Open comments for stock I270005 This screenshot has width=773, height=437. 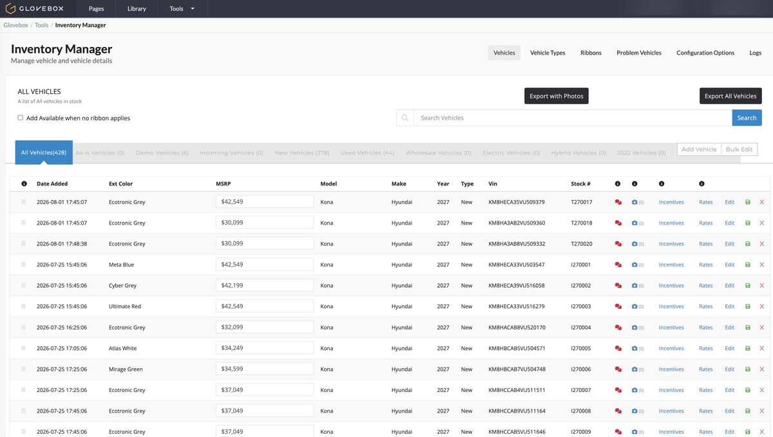618,348
